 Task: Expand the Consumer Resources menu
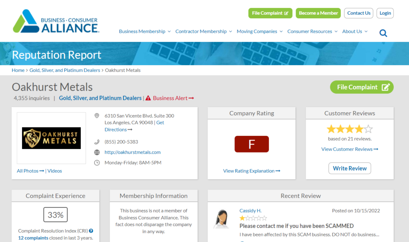point(312,31)
